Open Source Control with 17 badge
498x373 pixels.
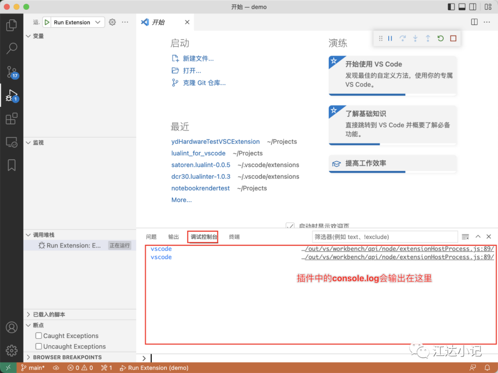12,72
